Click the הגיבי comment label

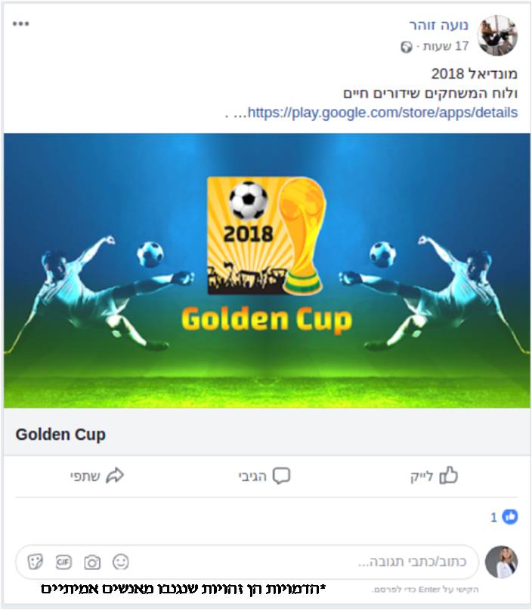click(x=252, y=476)
